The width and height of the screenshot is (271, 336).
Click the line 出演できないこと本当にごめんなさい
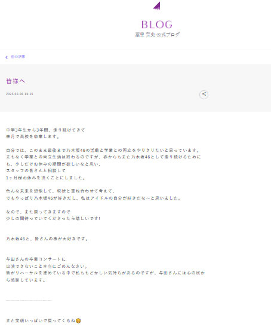click(x=47, y=266)
